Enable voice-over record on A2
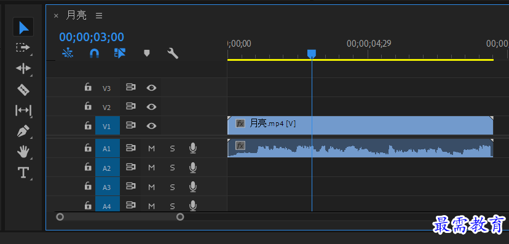 click(193, 167)
